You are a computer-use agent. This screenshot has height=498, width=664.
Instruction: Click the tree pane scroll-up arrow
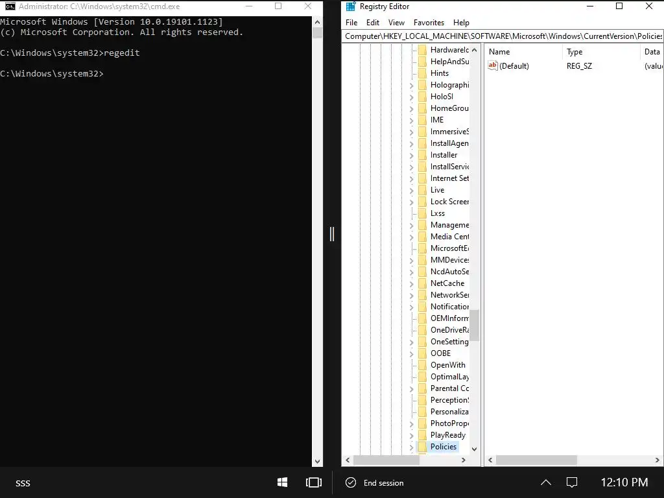pos(474,50)
